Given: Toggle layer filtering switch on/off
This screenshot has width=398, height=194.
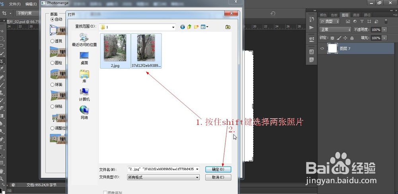Looking at the screenshot, I should tap(386, 21).
